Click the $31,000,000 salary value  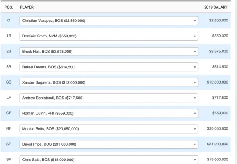point(218,144)
